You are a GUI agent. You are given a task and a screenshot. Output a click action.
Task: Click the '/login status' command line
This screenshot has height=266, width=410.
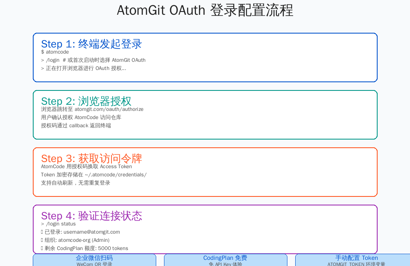click(x=58, y=224)
